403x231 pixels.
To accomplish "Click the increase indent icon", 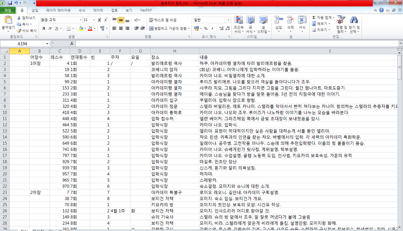I will 143,28.
